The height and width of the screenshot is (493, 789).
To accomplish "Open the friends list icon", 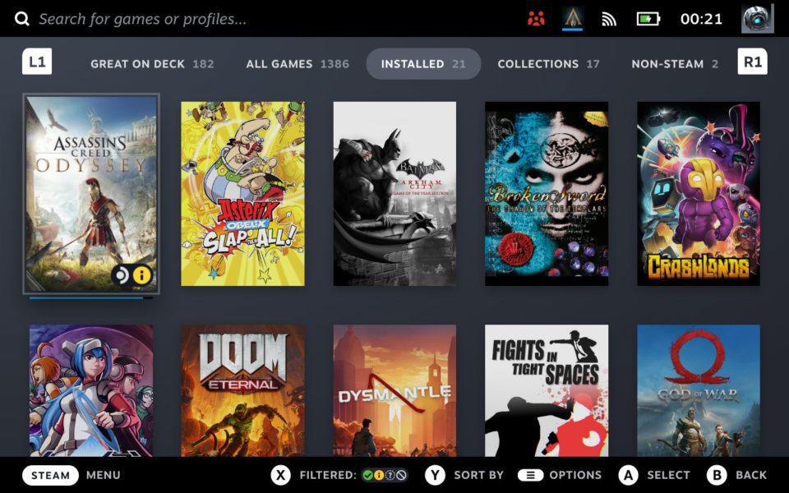I will point(536,18).
